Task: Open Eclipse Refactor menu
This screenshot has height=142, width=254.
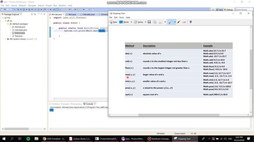Action: [x=23, y=6]
